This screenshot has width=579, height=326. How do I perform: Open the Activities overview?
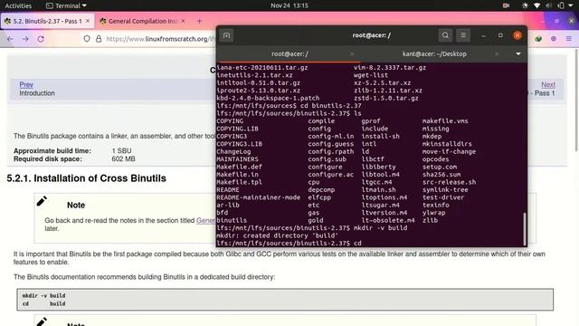point(18,5)
